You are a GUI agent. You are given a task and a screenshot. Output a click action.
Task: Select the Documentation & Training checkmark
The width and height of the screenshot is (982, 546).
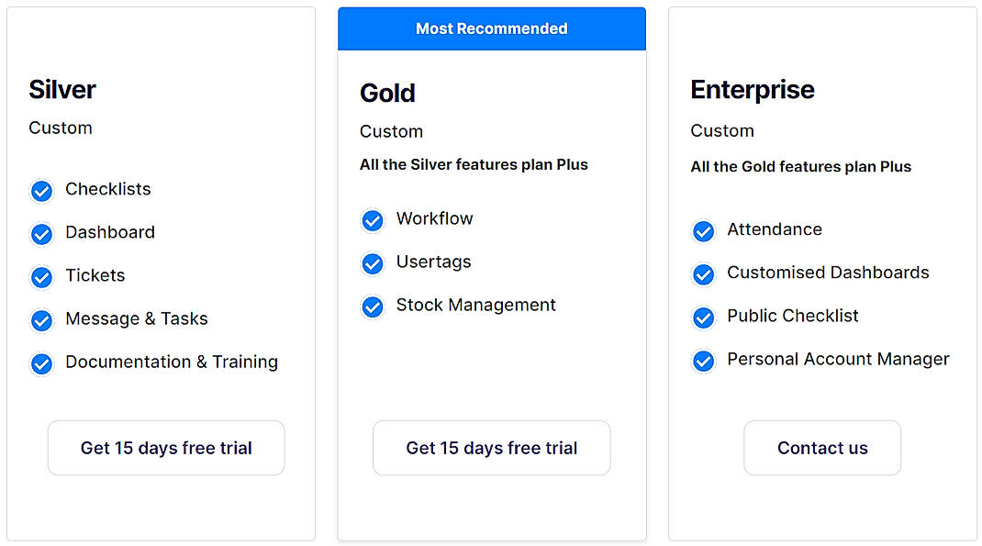[x=41, y=362]
